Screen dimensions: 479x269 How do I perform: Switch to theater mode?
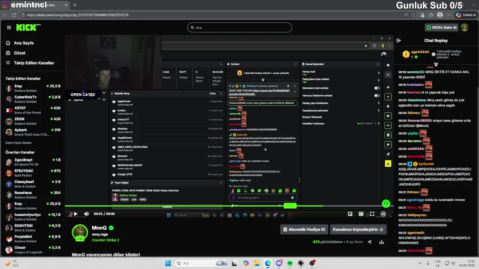coord(361,214)
